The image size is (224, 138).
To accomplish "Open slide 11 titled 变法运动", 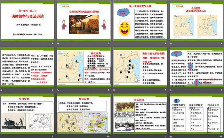I will [x=140, y=114].
